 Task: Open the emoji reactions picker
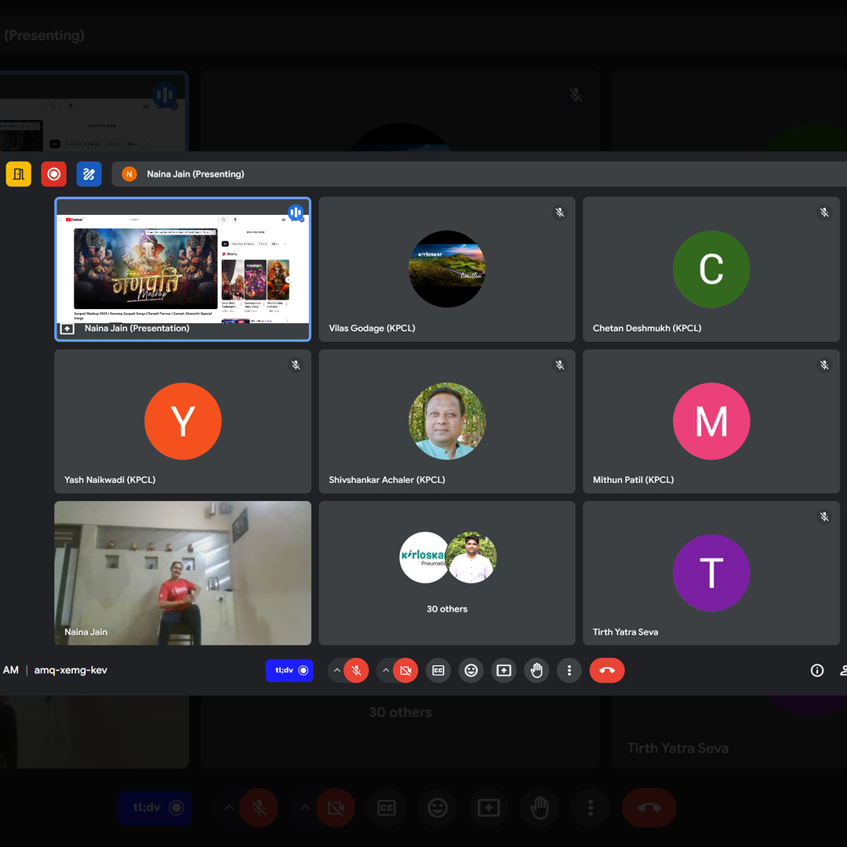(471, 671)
